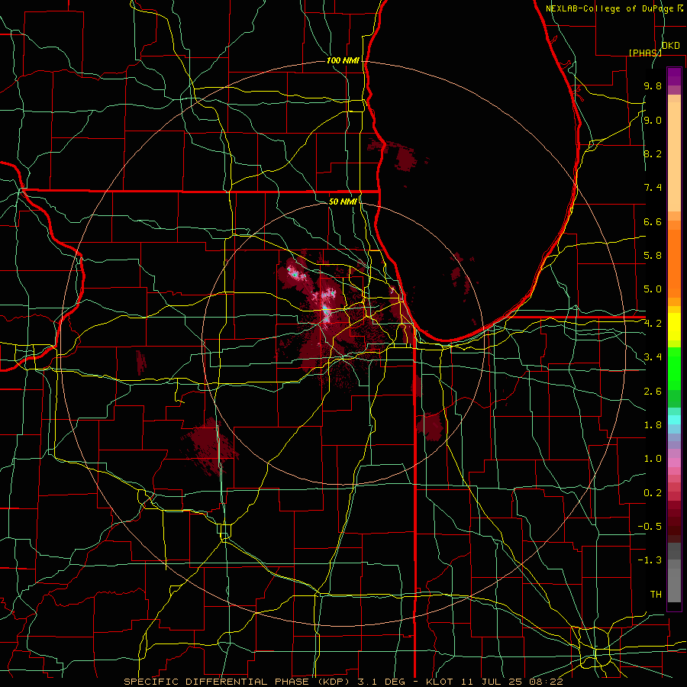The height and width of the screenshot is (687, 687).
Task: Click the yellow band in the color bar
Action: (x=674, y=327)
